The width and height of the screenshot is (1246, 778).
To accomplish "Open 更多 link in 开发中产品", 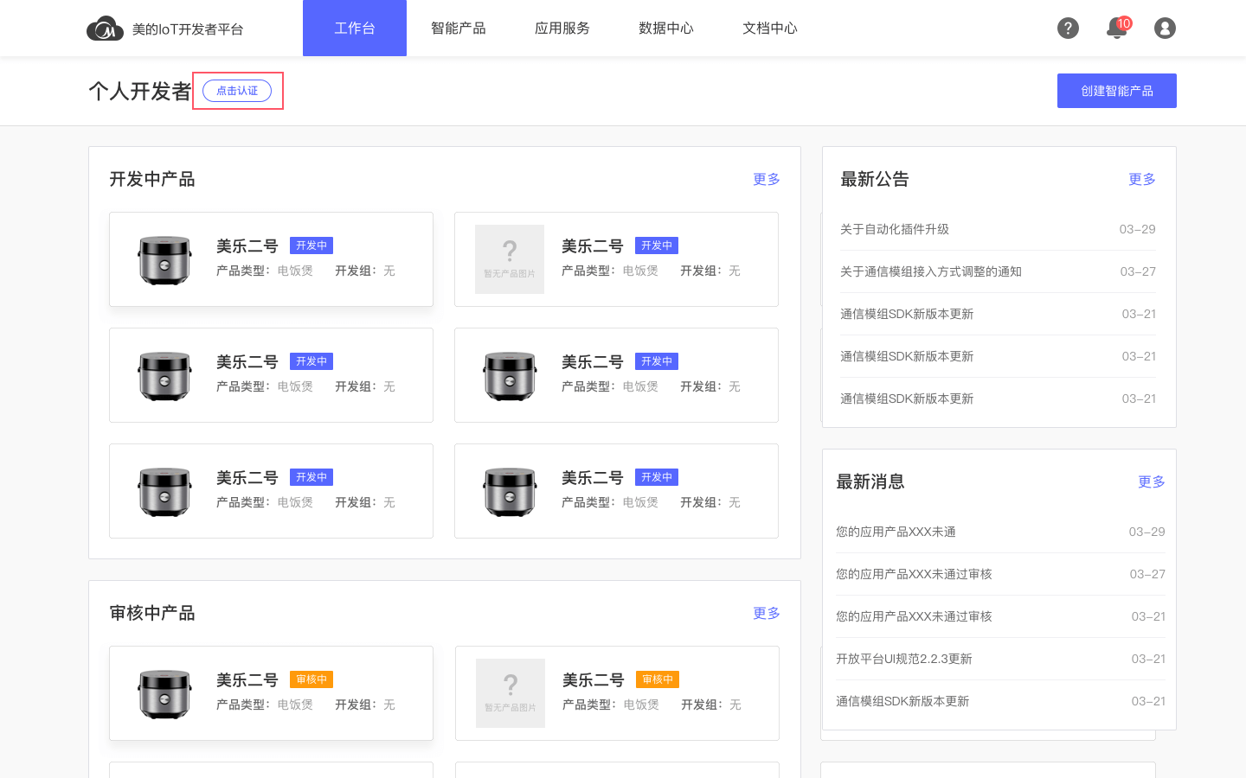I will click(767, 179).
